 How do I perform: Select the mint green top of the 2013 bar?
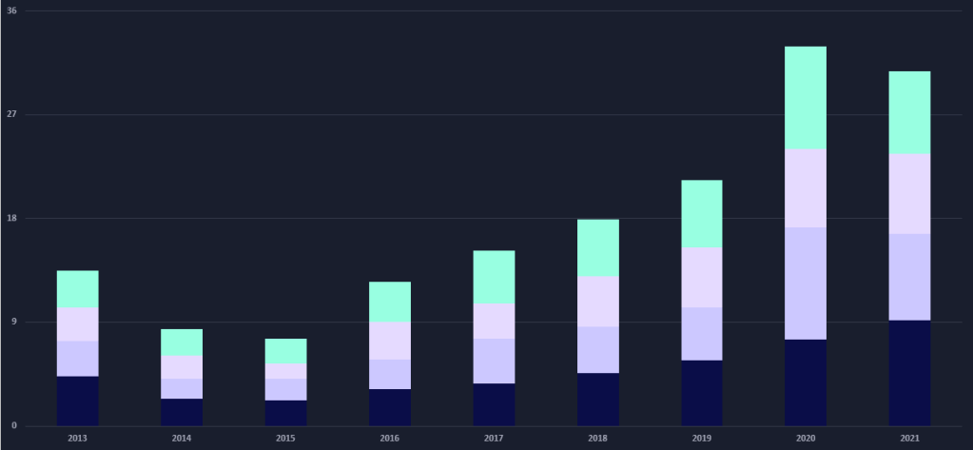pyautogui.click(x=77, y=288)
